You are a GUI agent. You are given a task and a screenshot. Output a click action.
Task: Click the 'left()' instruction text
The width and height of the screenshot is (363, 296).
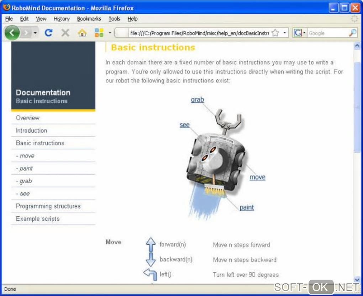165,275
